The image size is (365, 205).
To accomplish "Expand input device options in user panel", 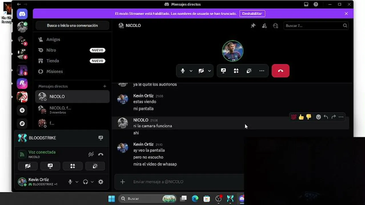I will coord(77,182).
